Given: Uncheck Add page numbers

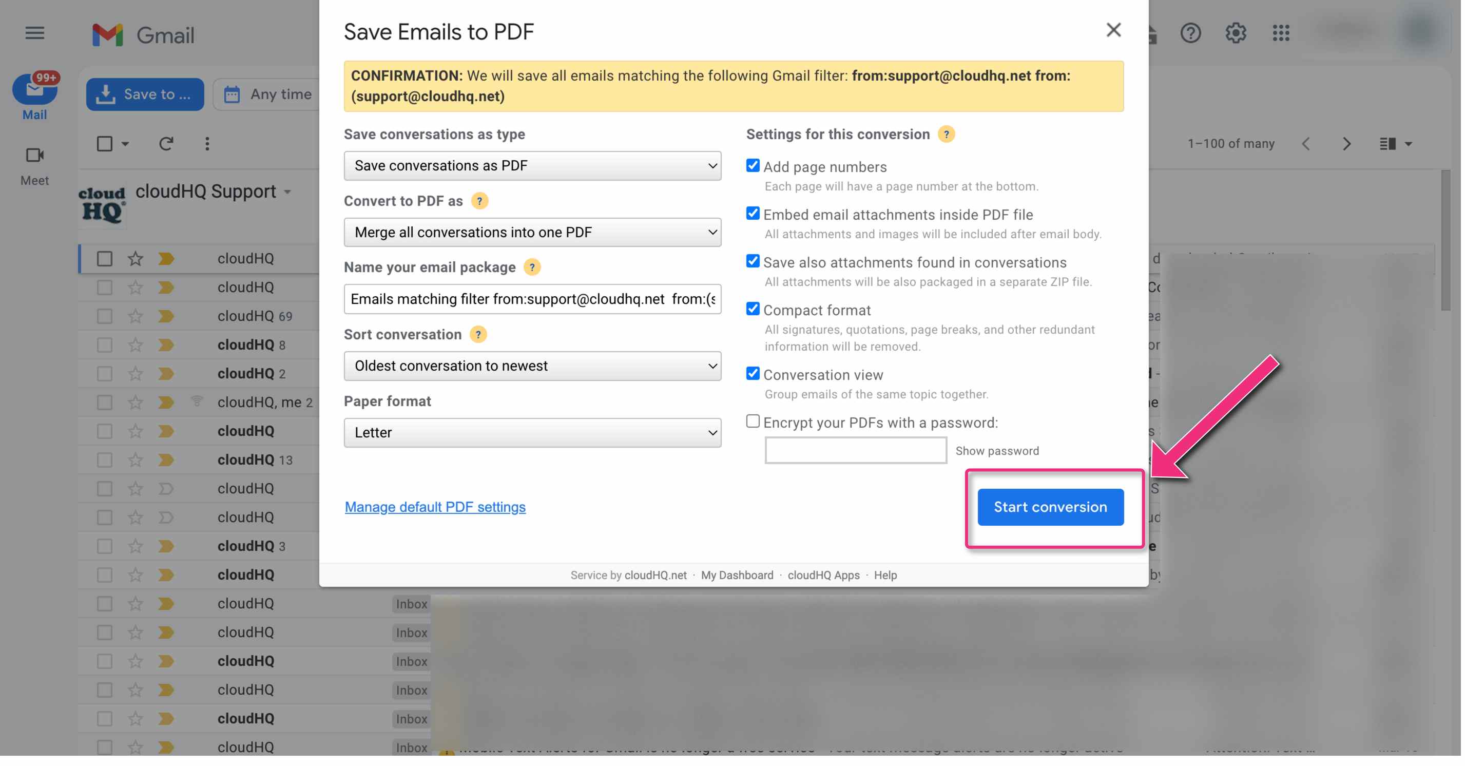Looking at the screenshot, I should [x=753, y=165].
